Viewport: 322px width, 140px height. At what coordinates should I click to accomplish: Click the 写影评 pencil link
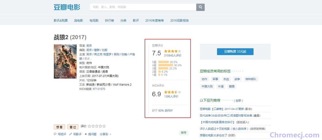tap(75, 134)
